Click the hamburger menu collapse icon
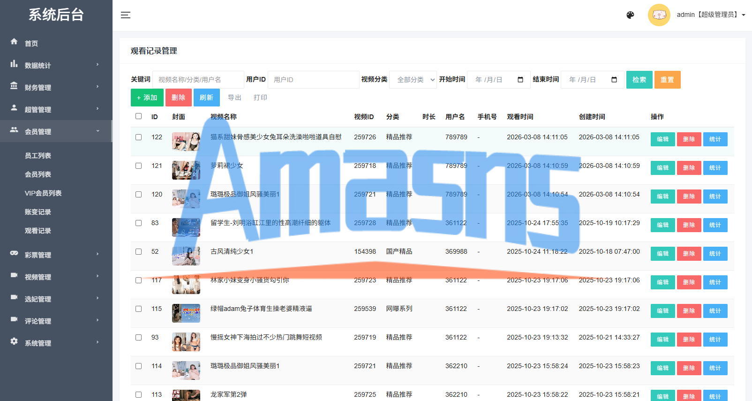Screen dimensions: 752x401 coord(126,15)
